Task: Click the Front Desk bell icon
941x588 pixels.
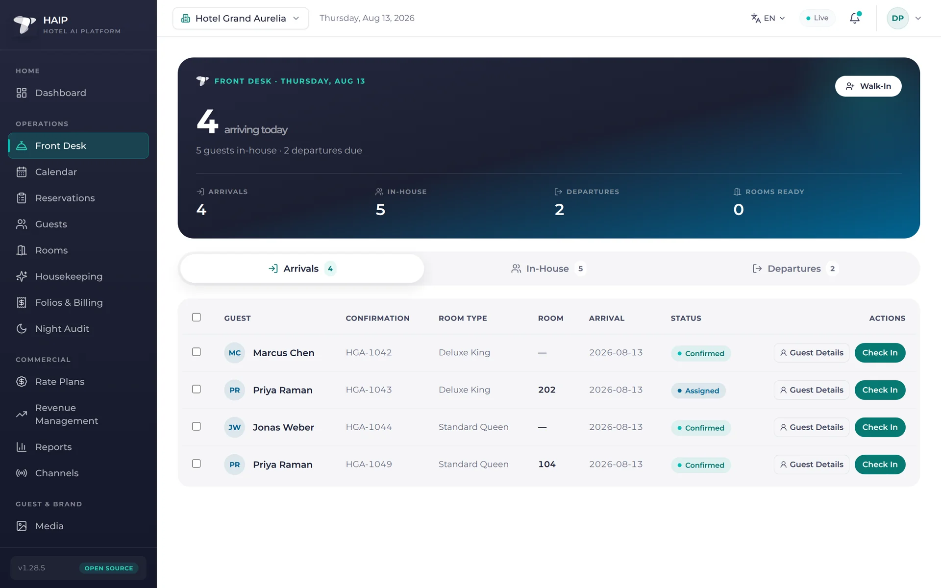Action: [22, 146]
